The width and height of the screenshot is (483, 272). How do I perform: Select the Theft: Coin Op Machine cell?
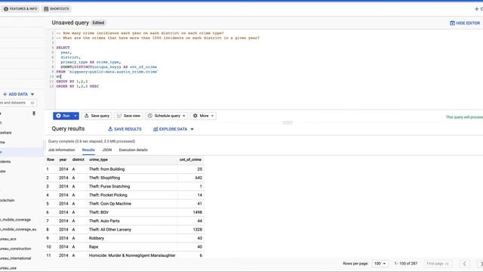click(x=110, y=204)
